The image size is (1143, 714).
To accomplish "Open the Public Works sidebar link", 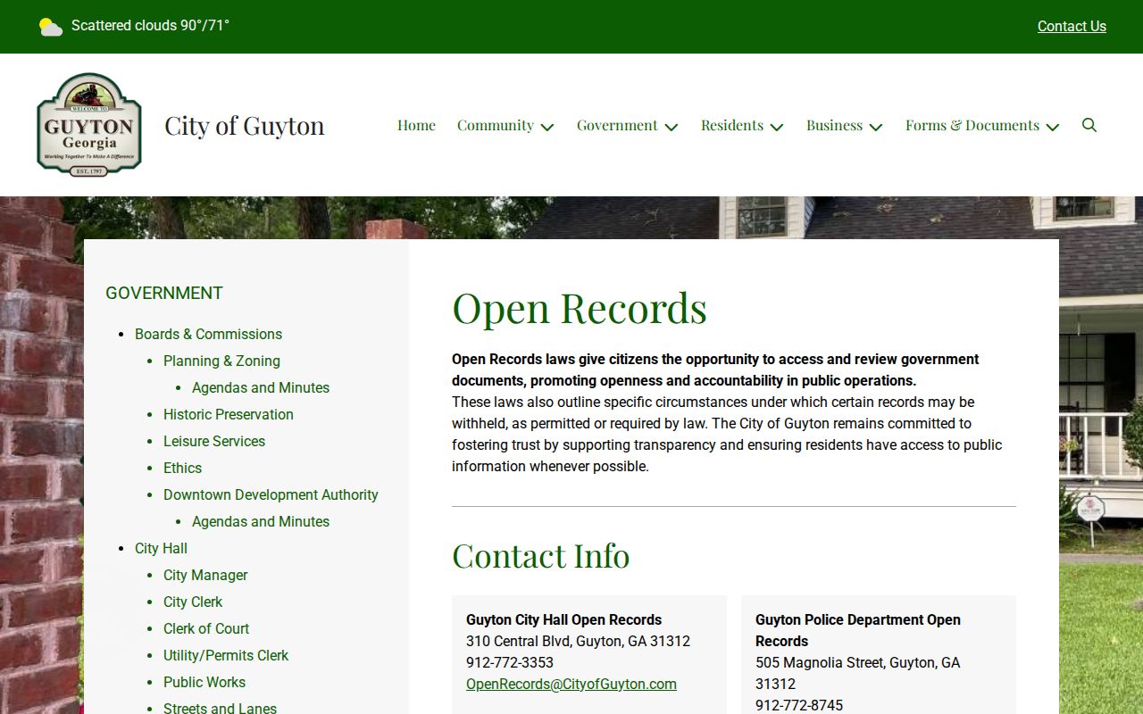I will pos(204,682).
